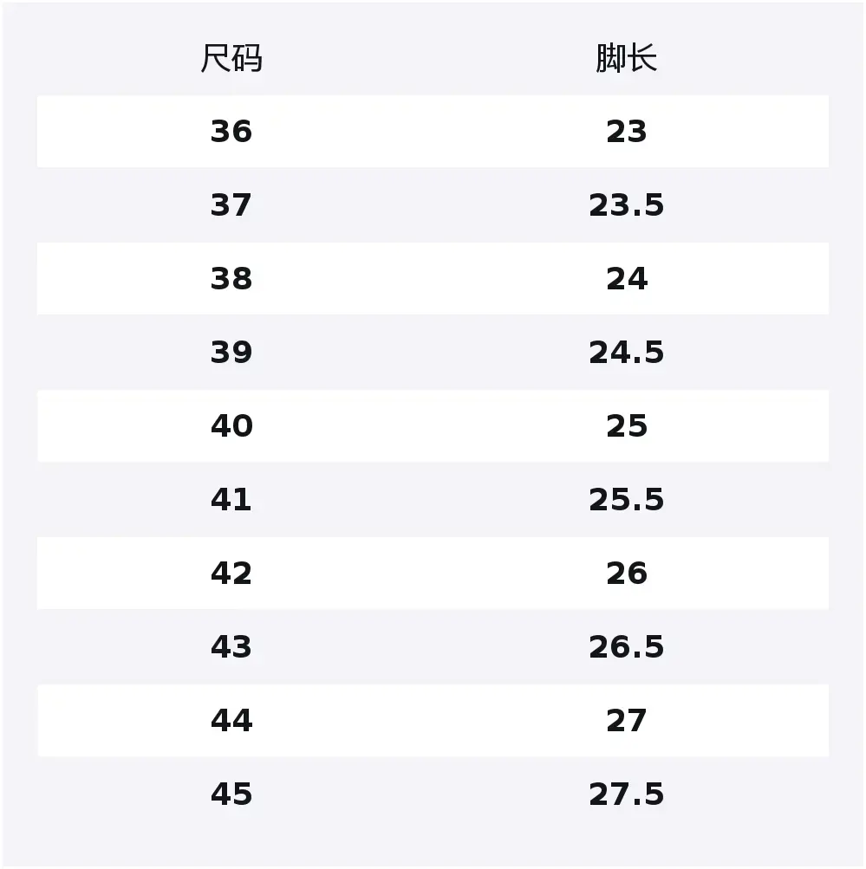Select size 42 cell
Image resolution: width=866 pixels, height=869 pixels.
(x=231, y=574)
